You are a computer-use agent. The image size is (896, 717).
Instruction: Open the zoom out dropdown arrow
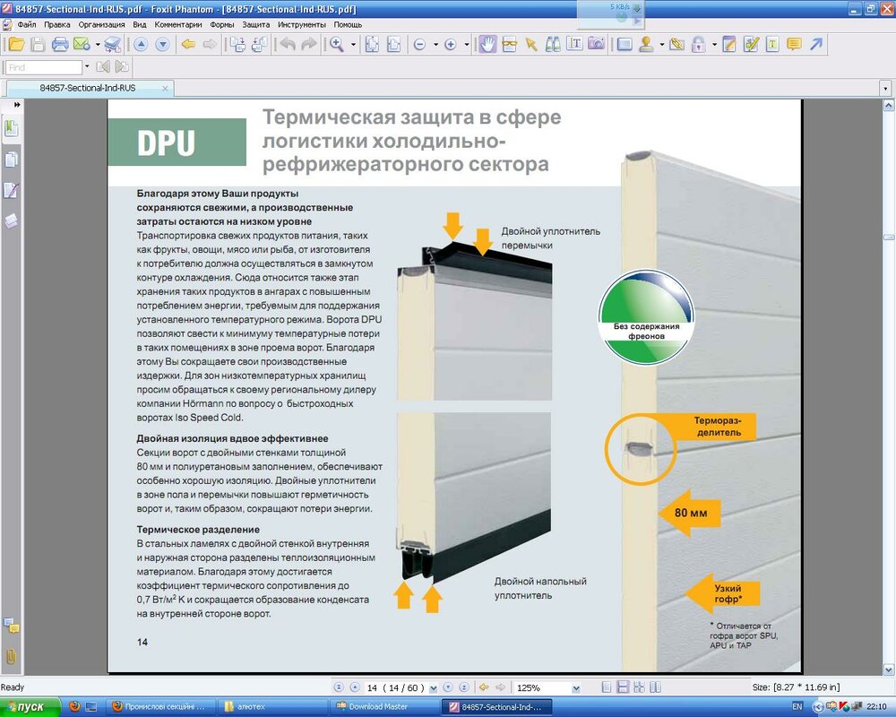tap(436, 44)
